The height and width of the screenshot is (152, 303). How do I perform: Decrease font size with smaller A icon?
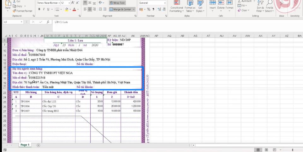click(x=78, y=3)
